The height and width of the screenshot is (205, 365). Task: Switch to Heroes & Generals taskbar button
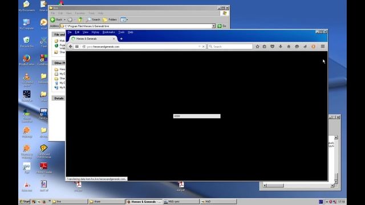coord(144,202)
